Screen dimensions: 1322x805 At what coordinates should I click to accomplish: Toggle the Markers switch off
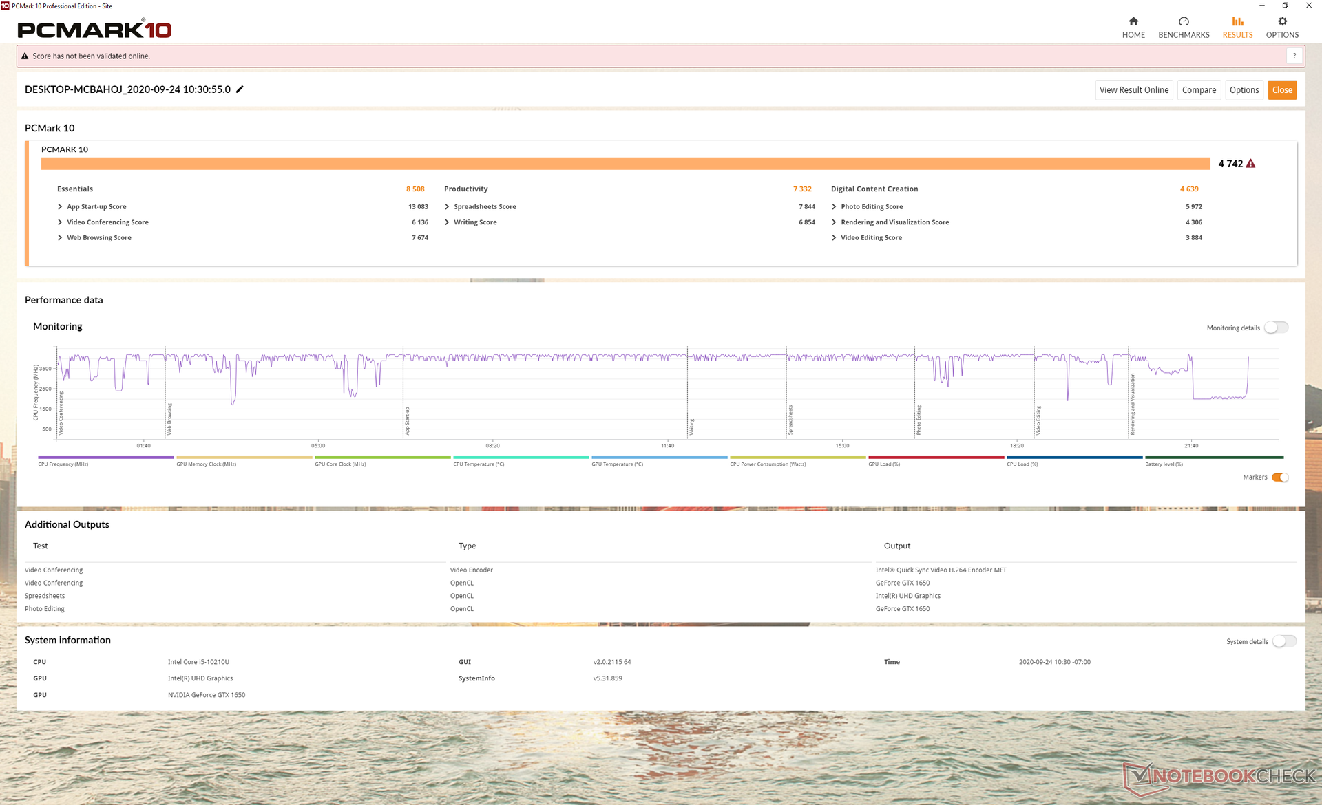pos(1280,477)
